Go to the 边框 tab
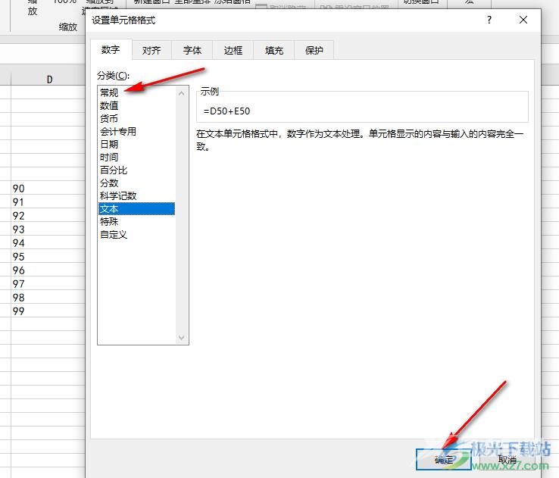The image size is (559, 478). coord(233,50)
